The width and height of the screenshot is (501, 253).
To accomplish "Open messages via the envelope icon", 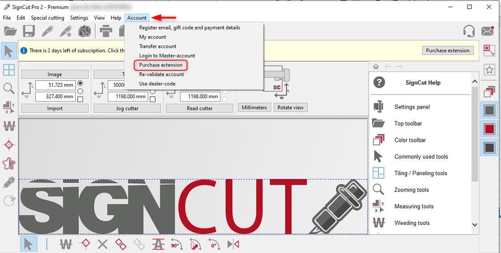I will pyautogui.click(x=488, y=31).
